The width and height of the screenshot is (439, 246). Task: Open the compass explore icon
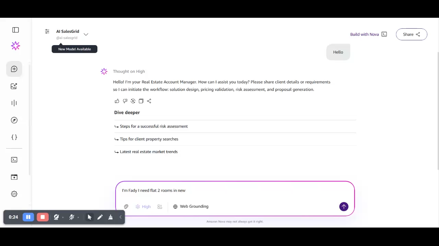pyautogui.click(x=14, y=120)
